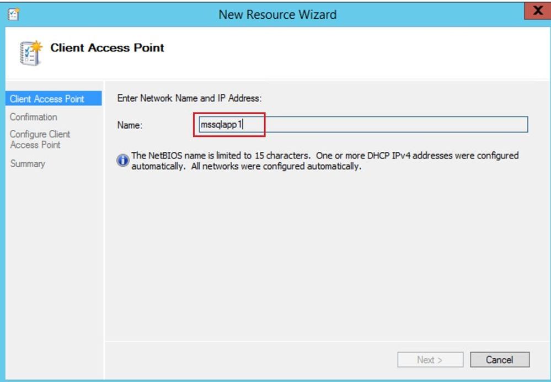Click the blank sidebar area below Summary

click(x=55, y=271)
